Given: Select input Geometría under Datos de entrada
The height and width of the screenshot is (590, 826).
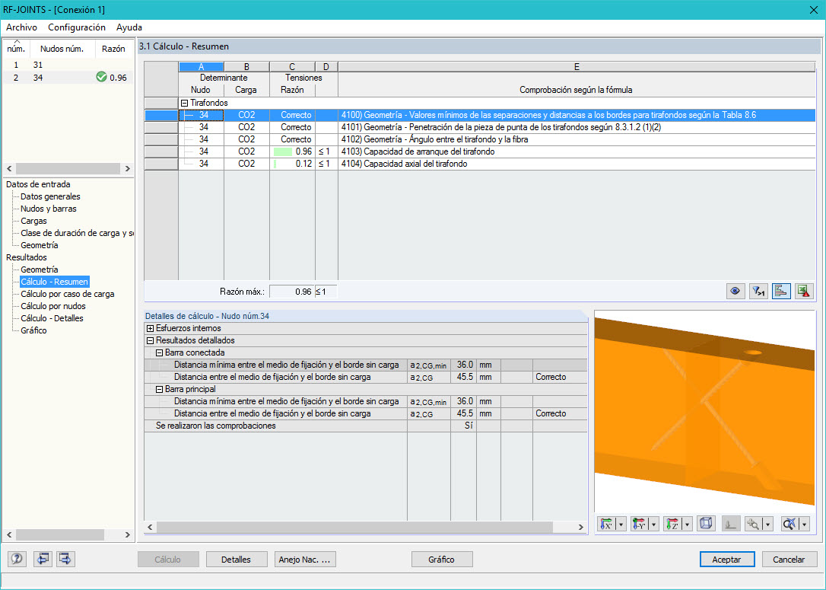Looking at the screenshot, I should pos(40,245).
